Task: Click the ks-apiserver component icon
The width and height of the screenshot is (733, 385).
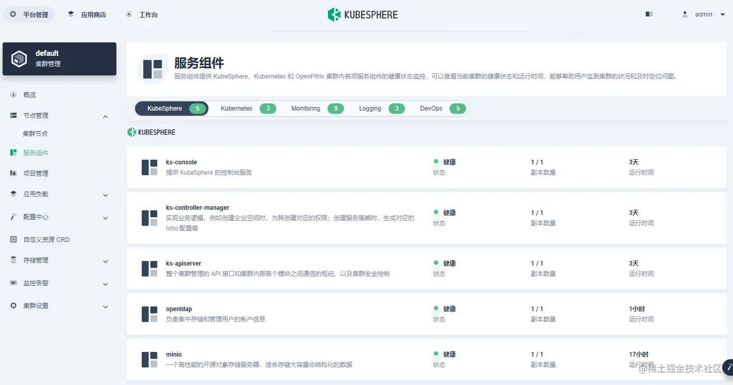Action: (149, 269)
